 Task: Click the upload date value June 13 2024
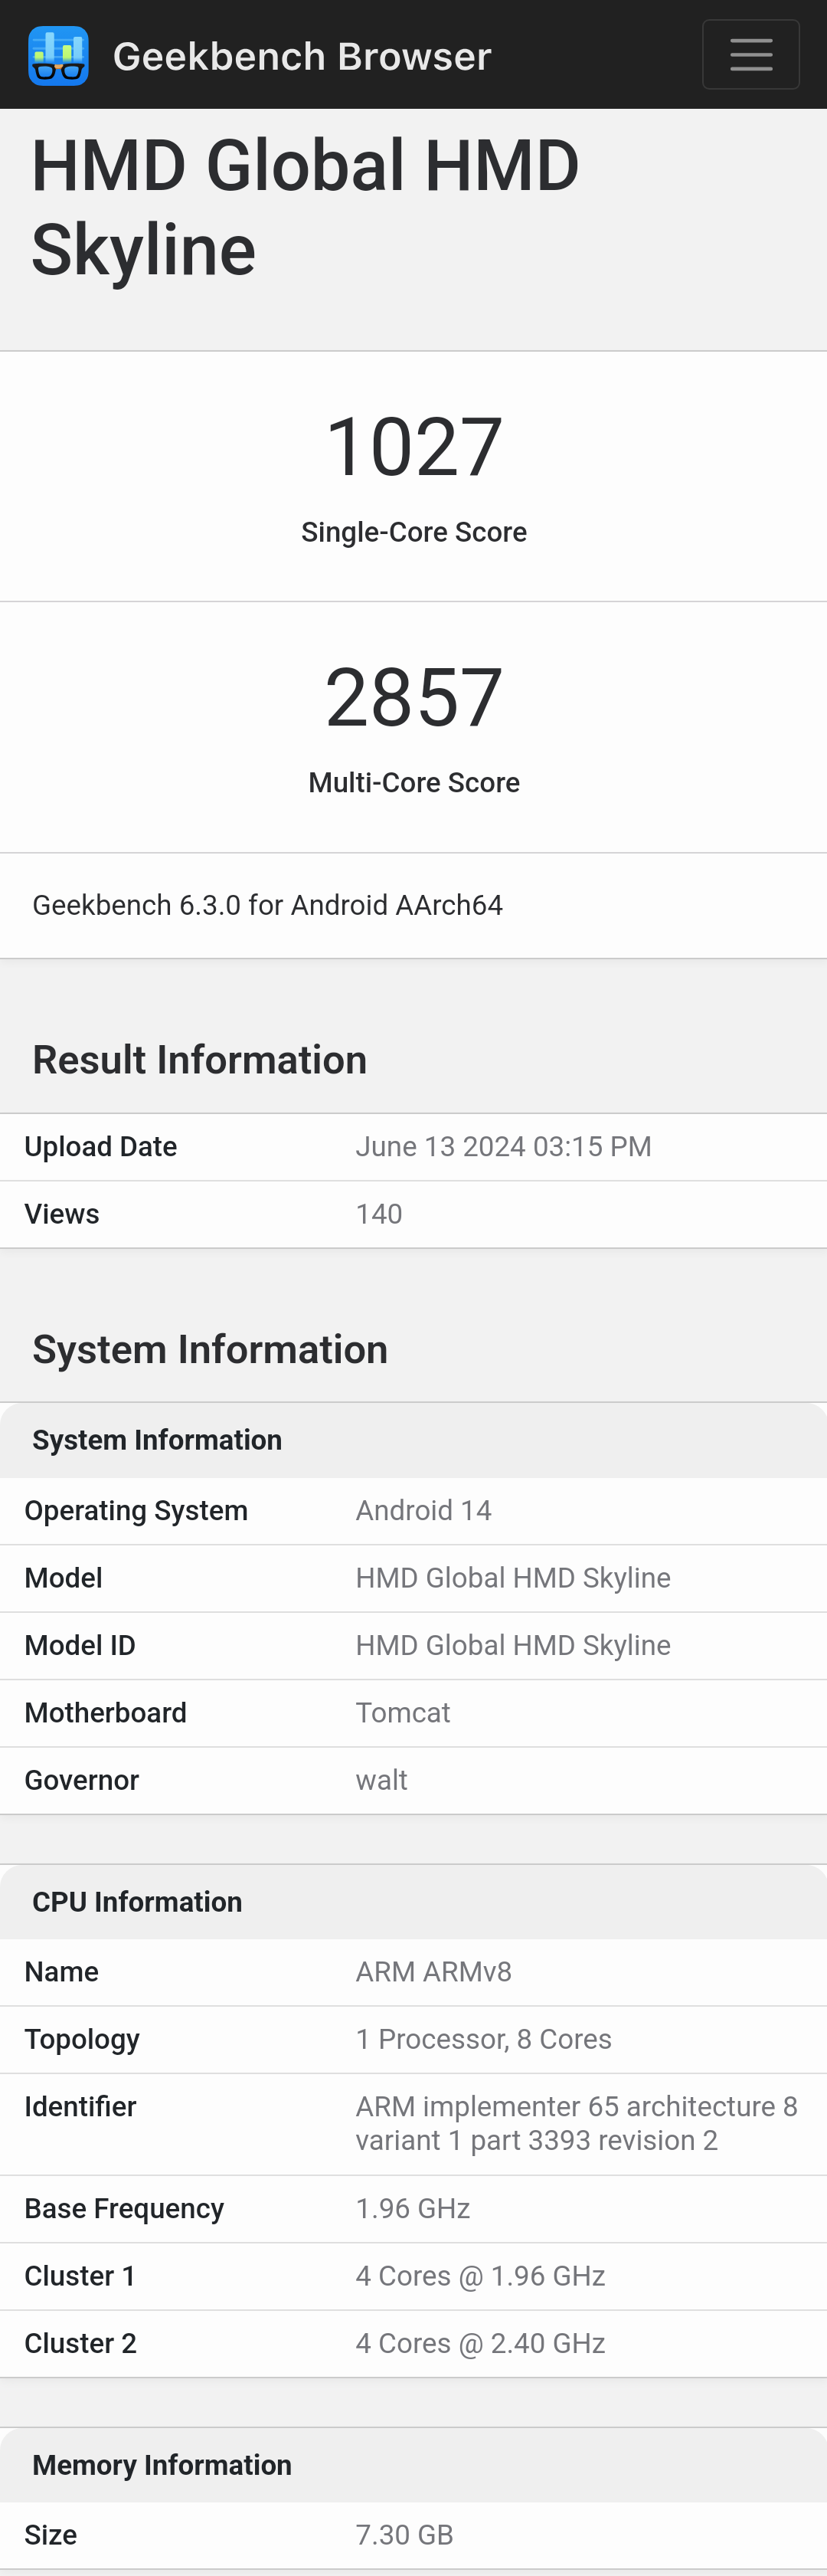[x=503, y=1147]
